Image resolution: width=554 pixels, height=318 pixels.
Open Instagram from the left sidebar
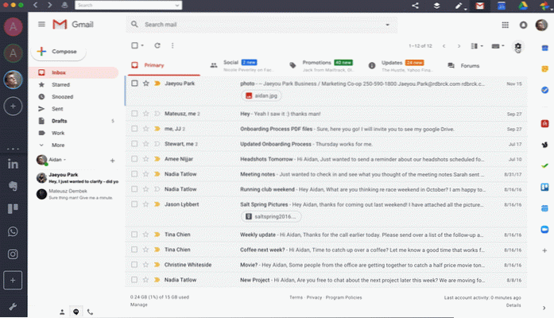click(14, 254)
